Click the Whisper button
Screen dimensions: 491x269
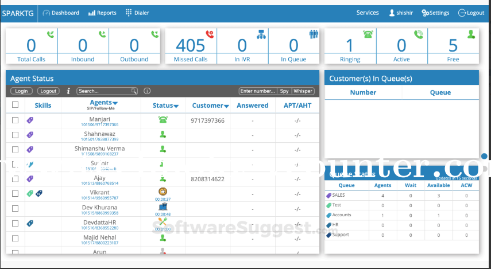(x=303, y=91)
